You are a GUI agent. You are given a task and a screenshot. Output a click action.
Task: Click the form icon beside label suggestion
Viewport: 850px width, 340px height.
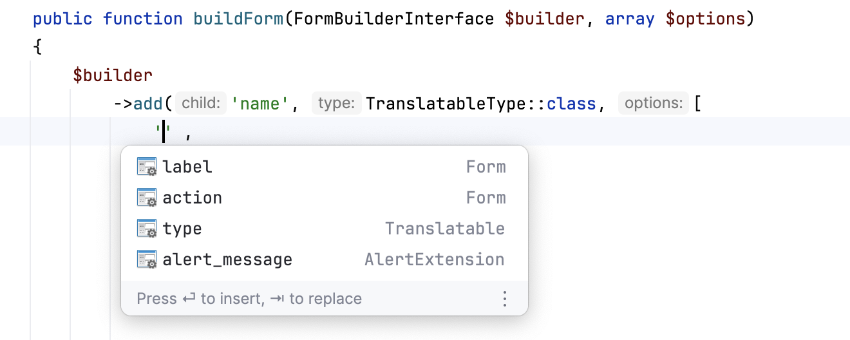point(147,167)
